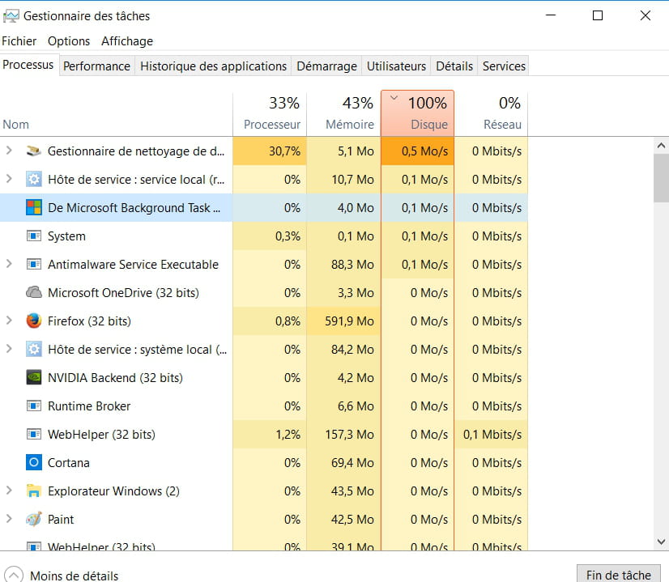Click the 157,3 Mo WebHelper memory value
Viewport: 669px width, 582px height.
coord(349,435)
